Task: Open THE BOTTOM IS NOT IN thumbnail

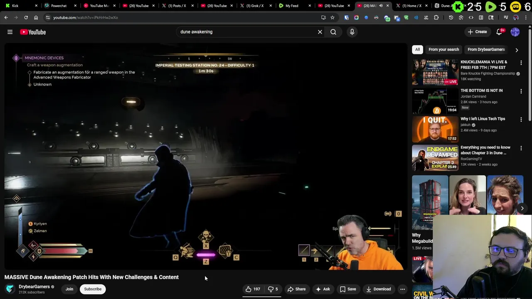Action: point(435,100)
